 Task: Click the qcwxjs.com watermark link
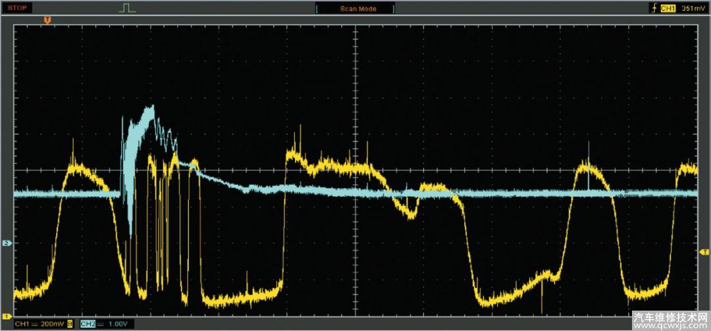[670, 324]
